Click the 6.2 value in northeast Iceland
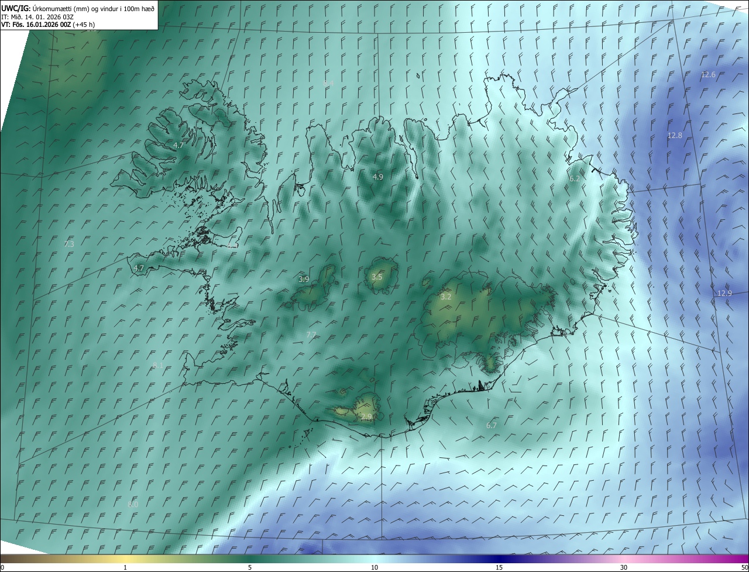Viewport: 749px width, 572px height. pos(575,178)
